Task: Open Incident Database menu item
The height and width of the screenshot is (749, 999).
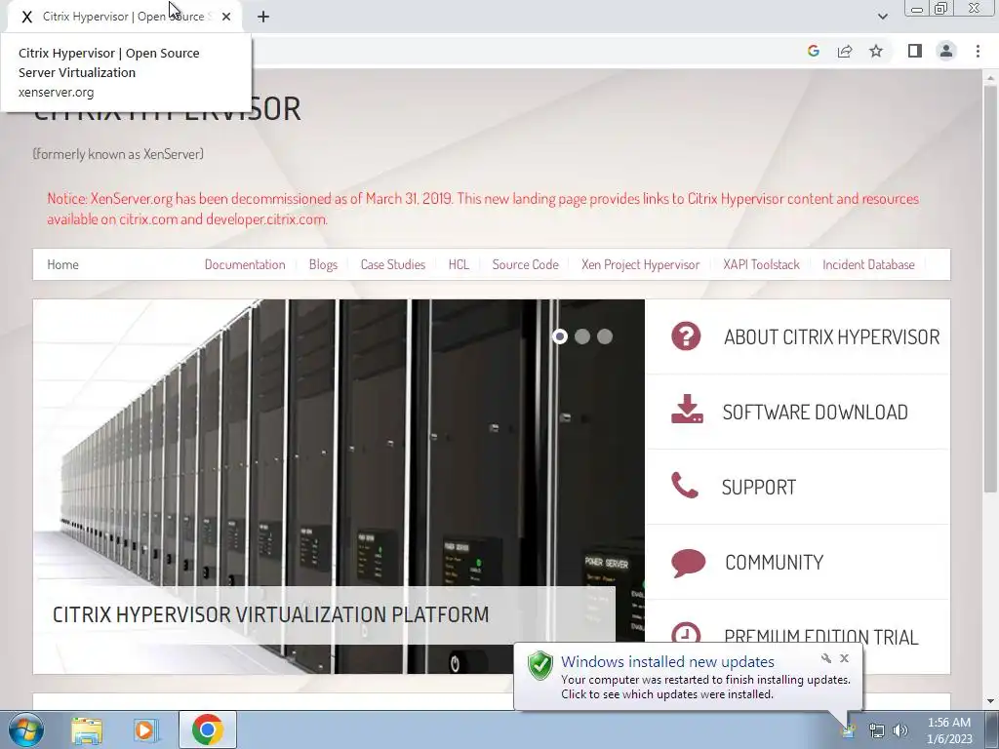Action: [x=868, y=264]
